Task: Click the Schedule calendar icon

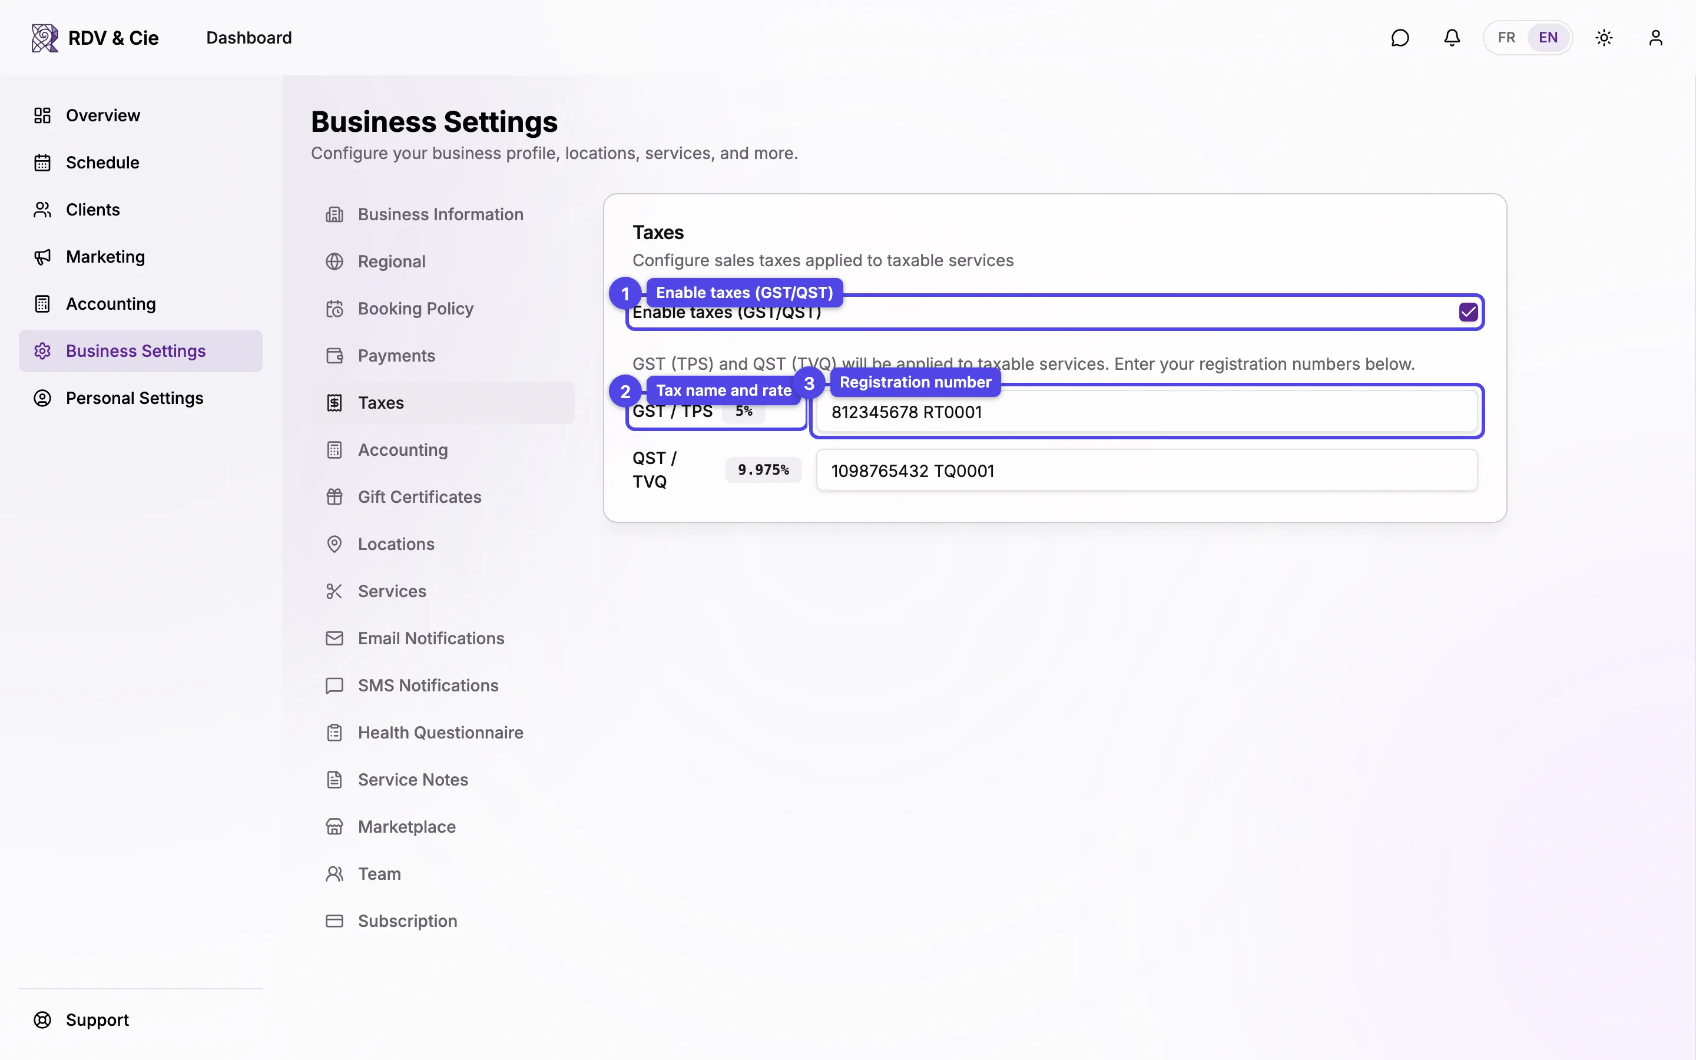Action: point(42,163)
